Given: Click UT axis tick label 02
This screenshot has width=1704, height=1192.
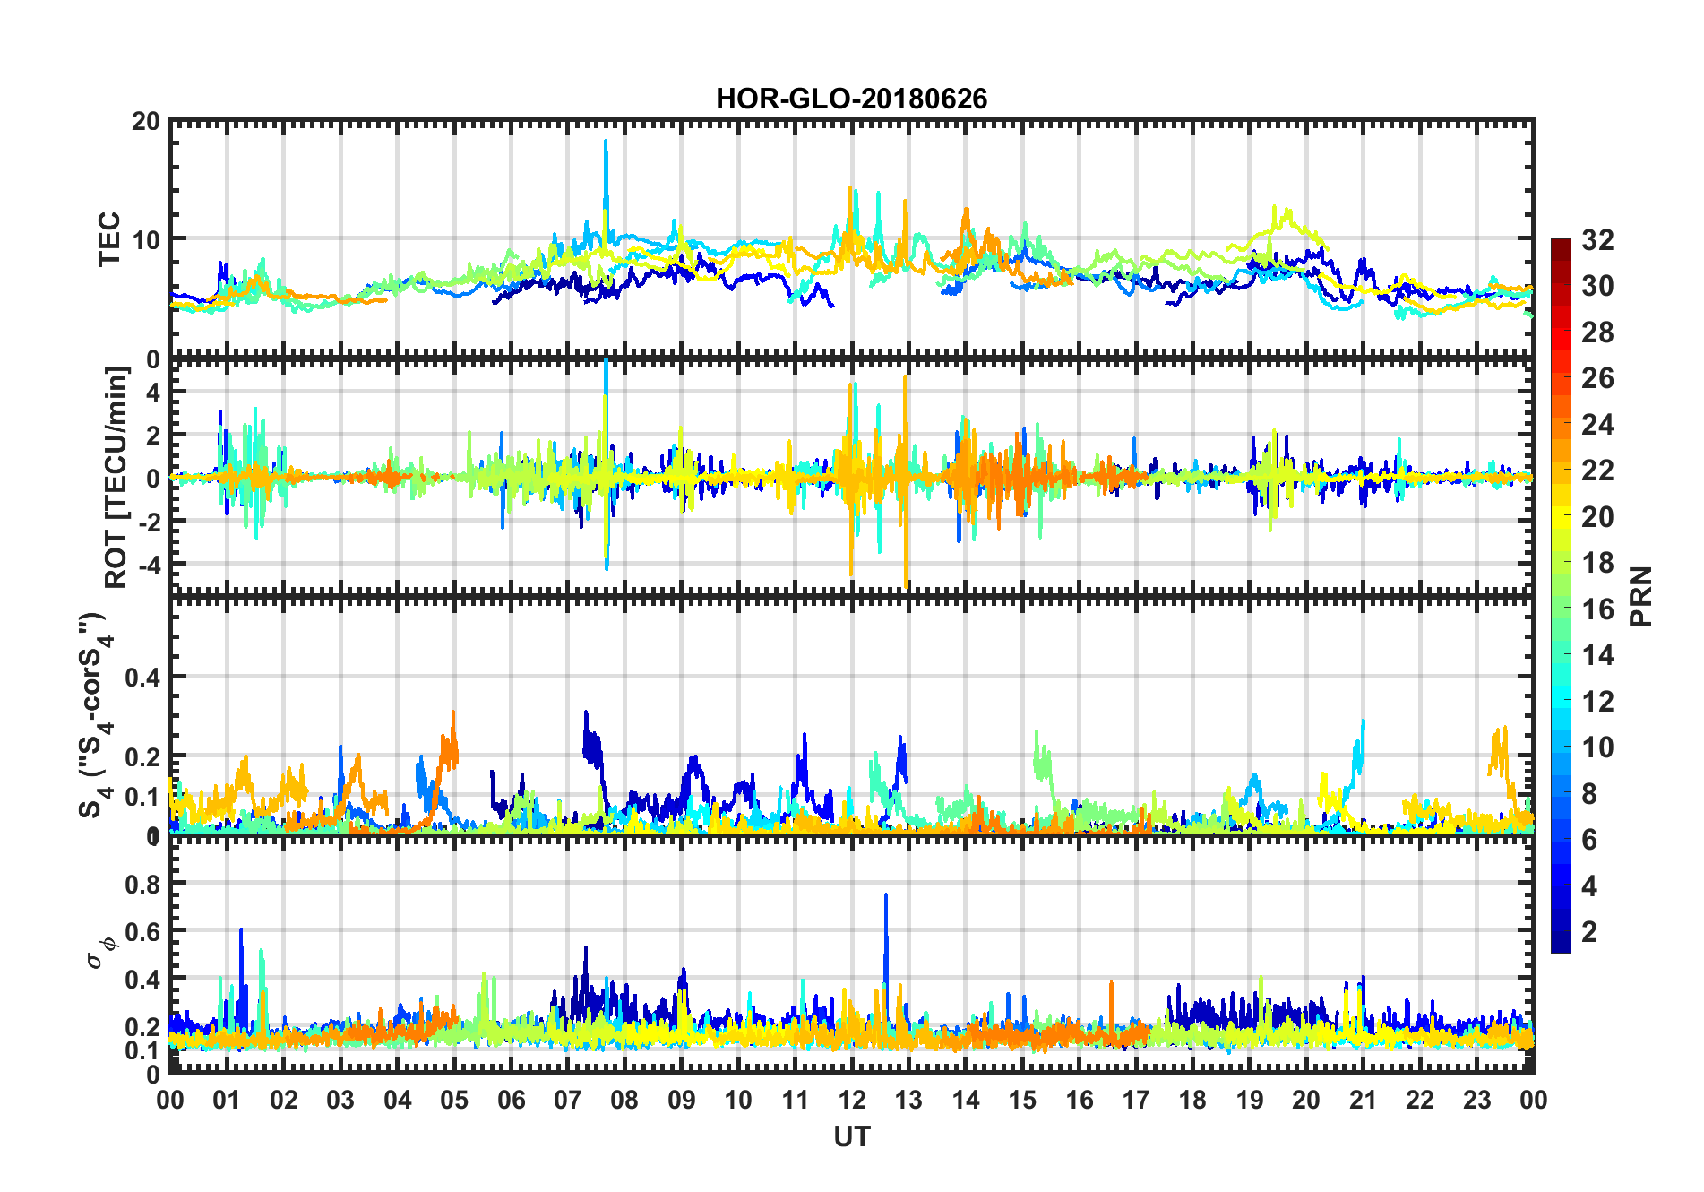Looking at the screenshot, I should (284, 1100).
